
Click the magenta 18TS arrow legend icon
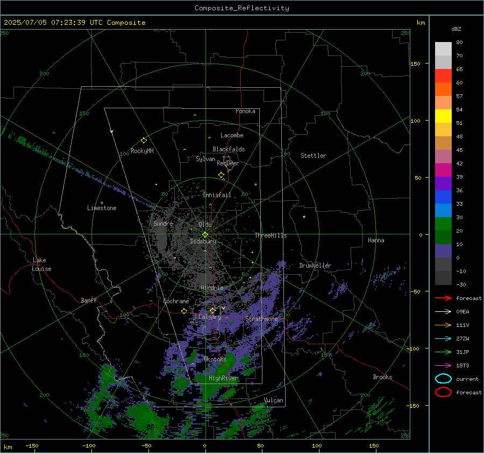click(x=443, y=366)
